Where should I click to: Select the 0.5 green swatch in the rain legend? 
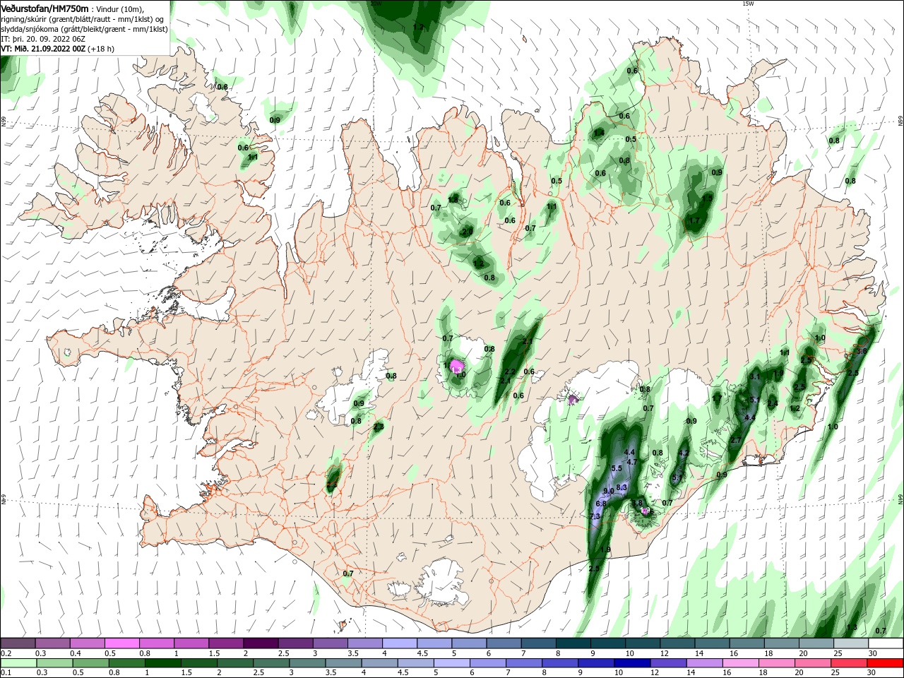click(90, 663)
